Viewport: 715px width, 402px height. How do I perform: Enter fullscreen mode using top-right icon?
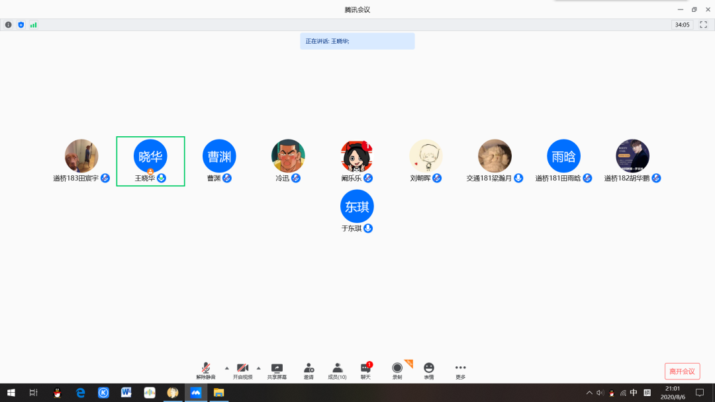(704, 24)
